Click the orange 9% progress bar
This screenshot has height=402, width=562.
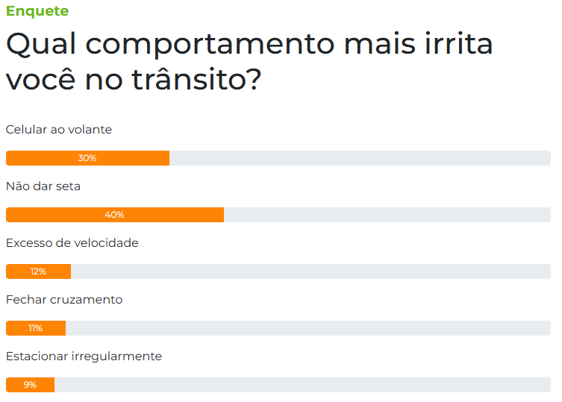point(30,384)
